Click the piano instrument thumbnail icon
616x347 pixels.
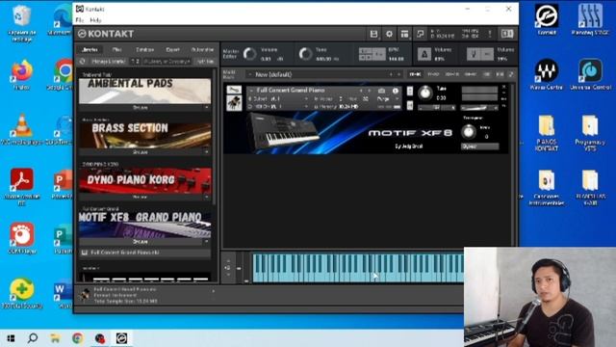234,103
